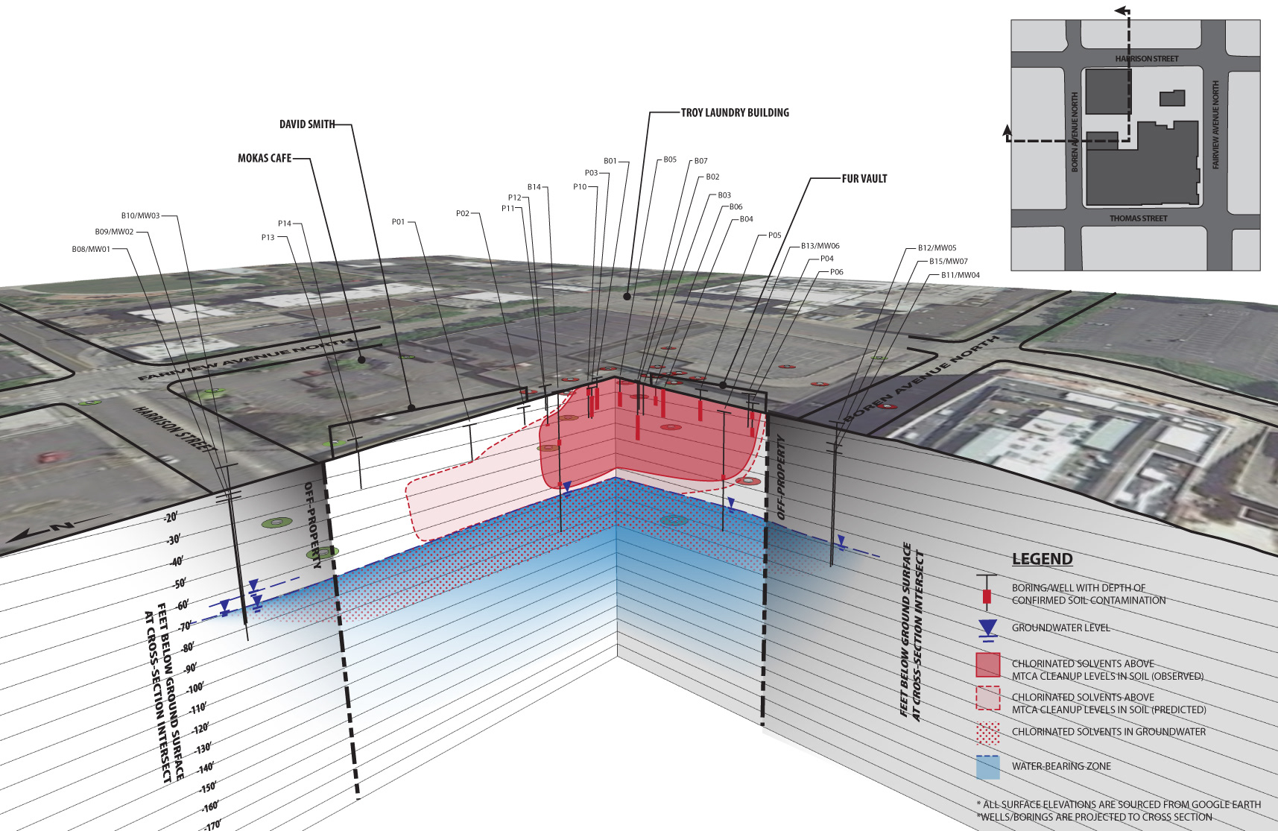Click THOMAS STREET on the inset map
Image resolution: width=1278 pixels, height=831 pixels.
pos(1139,218)
